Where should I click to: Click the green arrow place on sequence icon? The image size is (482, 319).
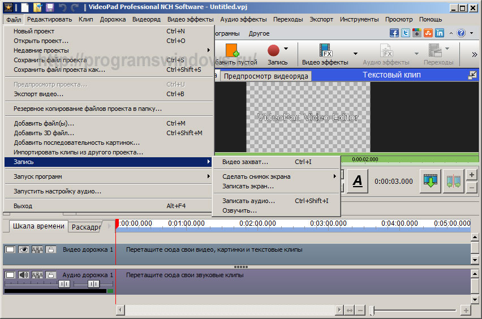431,181
